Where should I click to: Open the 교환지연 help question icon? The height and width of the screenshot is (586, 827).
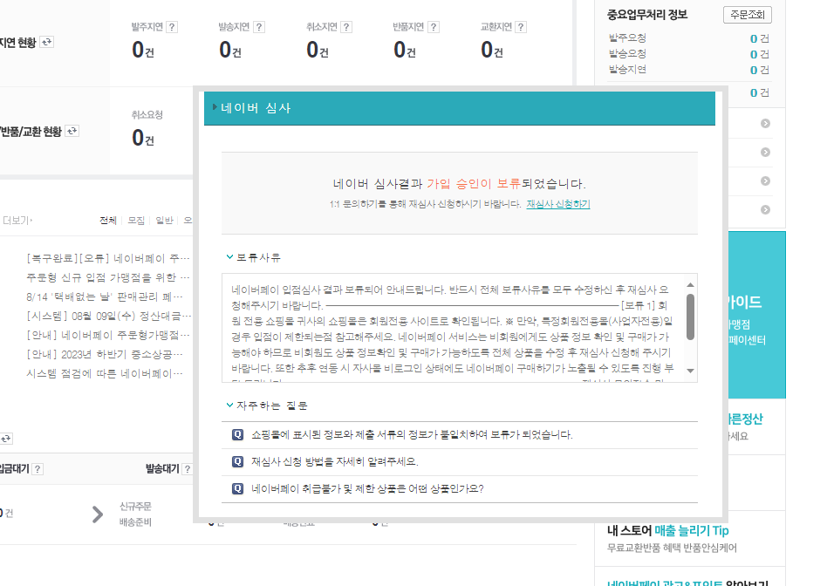(521, 27)
